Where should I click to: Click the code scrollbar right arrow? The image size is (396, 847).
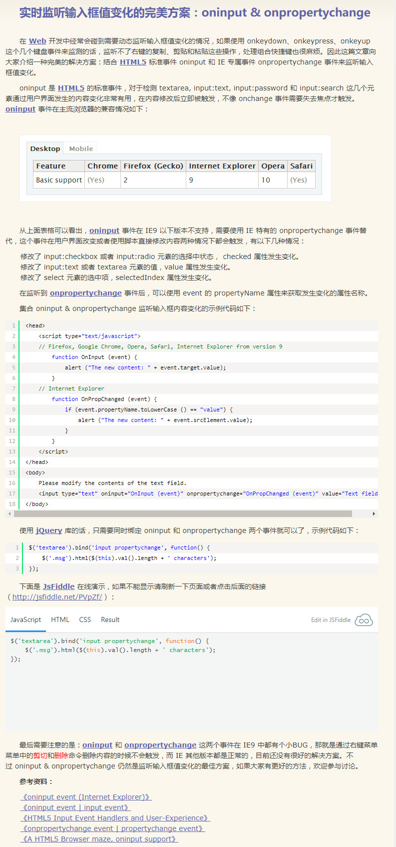click(374, 513)
